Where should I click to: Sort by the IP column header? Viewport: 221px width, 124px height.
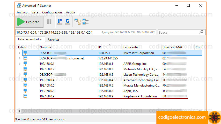pos(100,47)
